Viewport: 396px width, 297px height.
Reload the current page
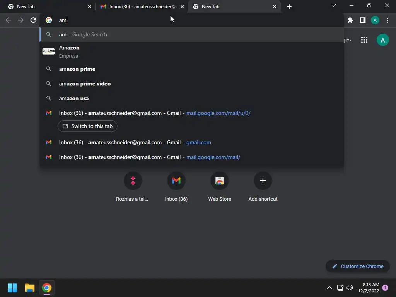click(33, 20)
